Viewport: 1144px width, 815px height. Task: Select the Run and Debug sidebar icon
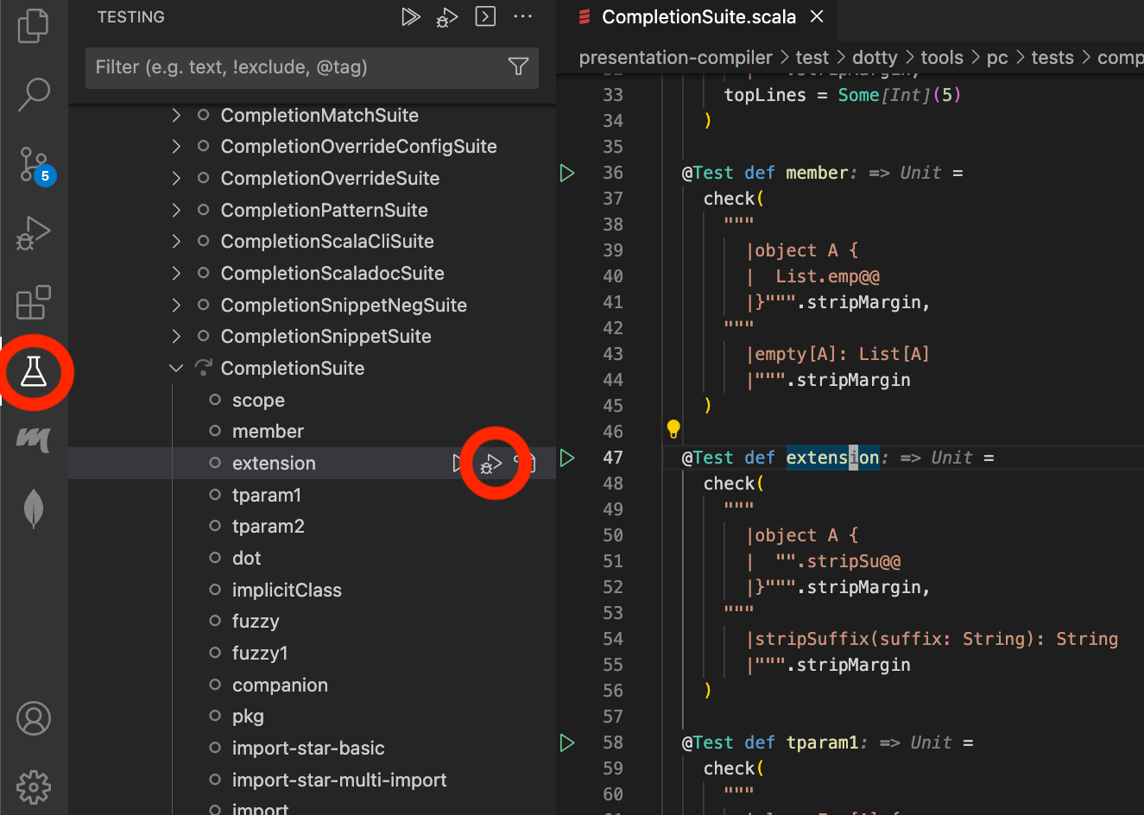click(x=33, y=233)
